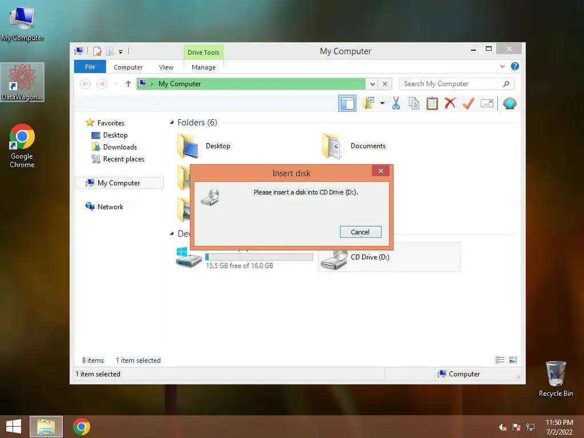584x438 pixels.
Task: Click Cancel in Insert disk dialog
Action: tap(360, 232)
